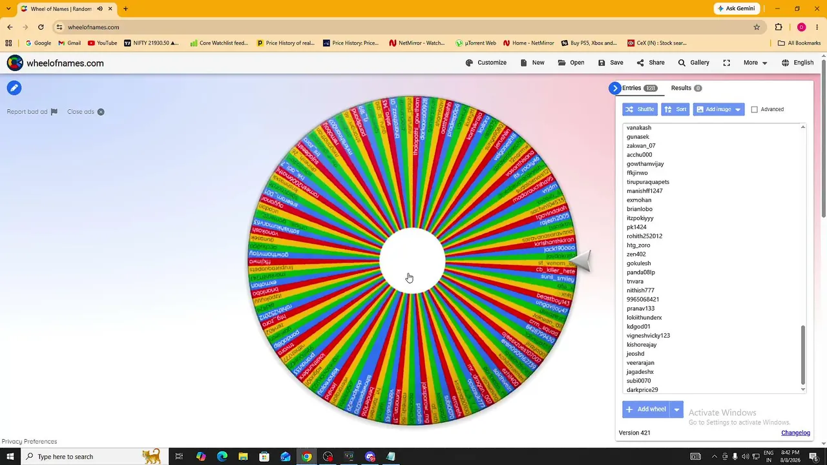Open NIFTY 21930.50 bookmark

click(x=150, y=43)
